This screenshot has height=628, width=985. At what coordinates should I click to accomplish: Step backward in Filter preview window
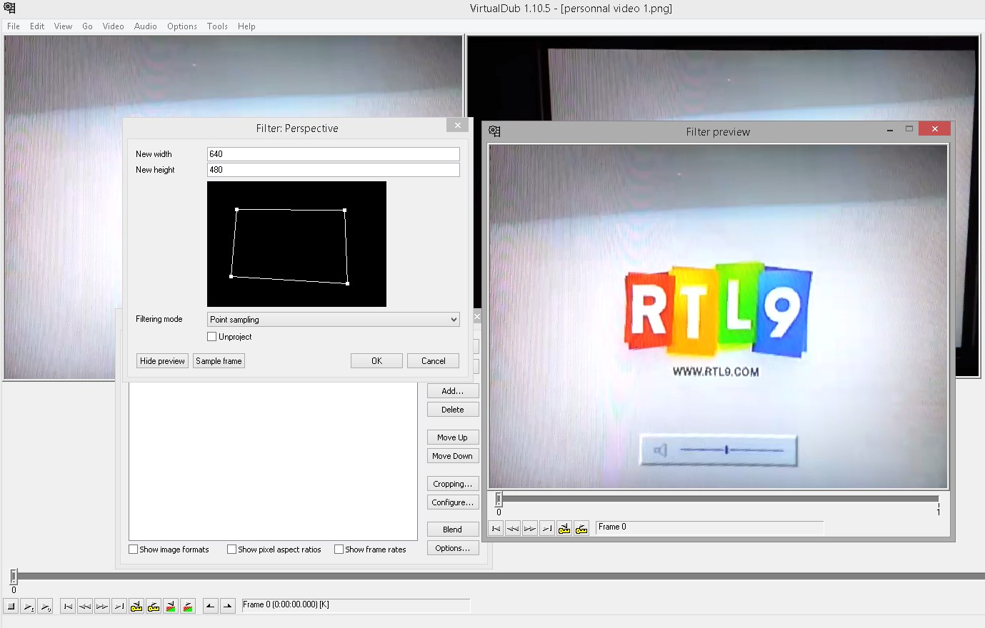[x=514, y=529]
